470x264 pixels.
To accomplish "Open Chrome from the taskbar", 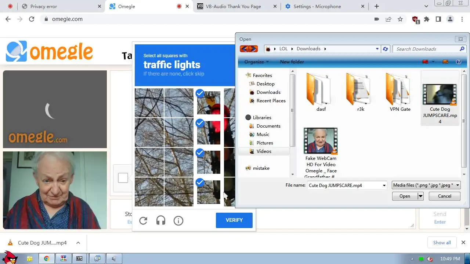I will tap(47, 258).
